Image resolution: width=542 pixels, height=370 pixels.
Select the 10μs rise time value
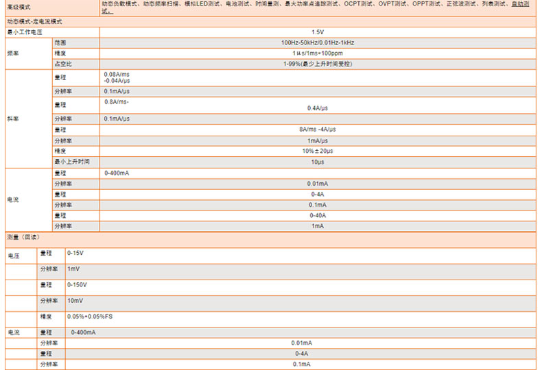pos(317,162)
